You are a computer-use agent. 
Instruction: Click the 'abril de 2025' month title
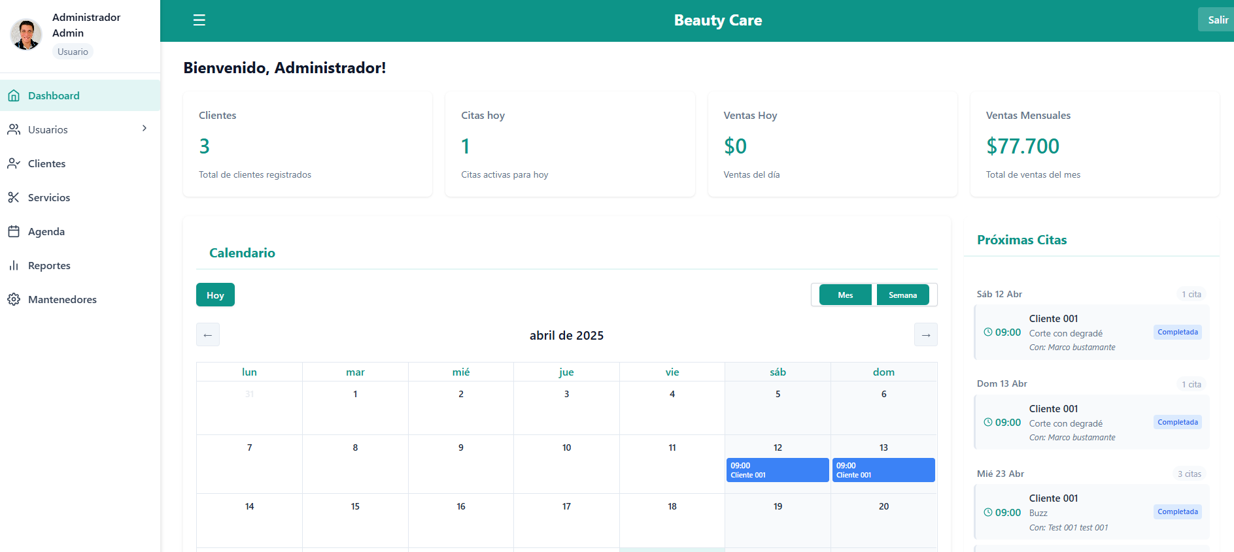pyautogui.click(x=566, y=335)
